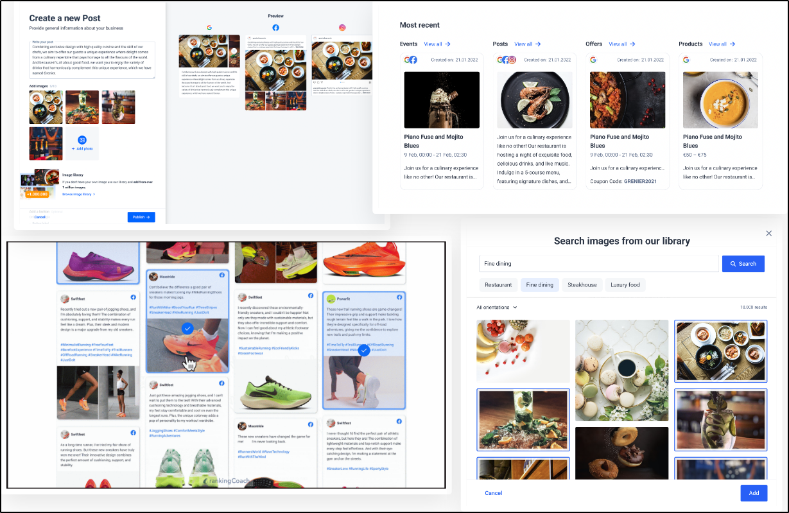Uncheck the selected Powerfit trail running post

pyautogui.click(x=363, y=350)
